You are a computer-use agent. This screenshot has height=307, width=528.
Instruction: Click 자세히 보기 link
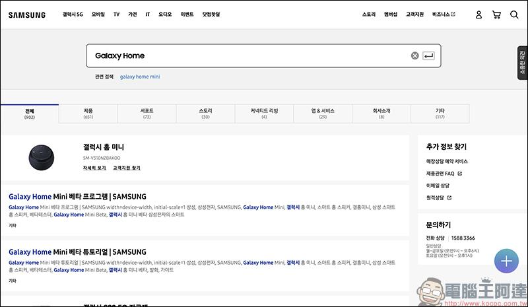point(94,168)
